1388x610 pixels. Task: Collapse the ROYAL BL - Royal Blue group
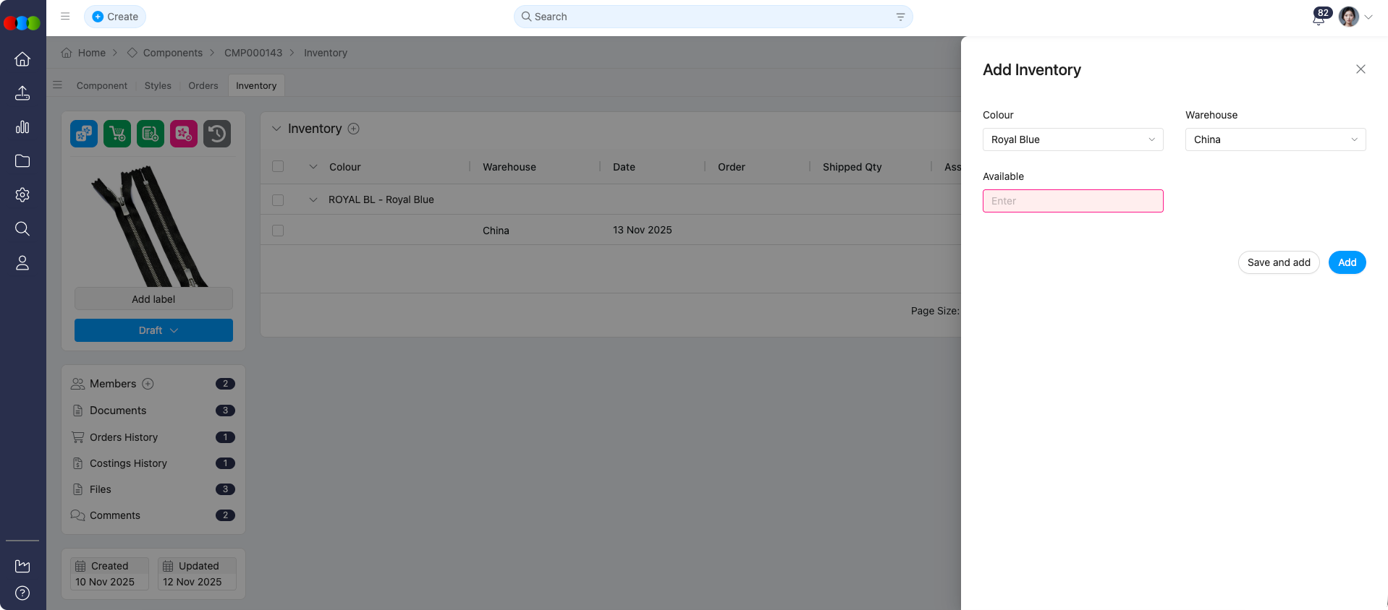313,199
